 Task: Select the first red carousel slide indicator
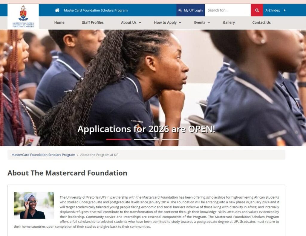pos(119,139)
